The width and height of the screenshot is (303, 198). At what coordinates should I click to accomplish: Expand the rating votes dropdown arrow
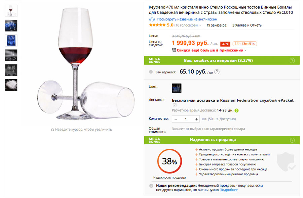200,26
